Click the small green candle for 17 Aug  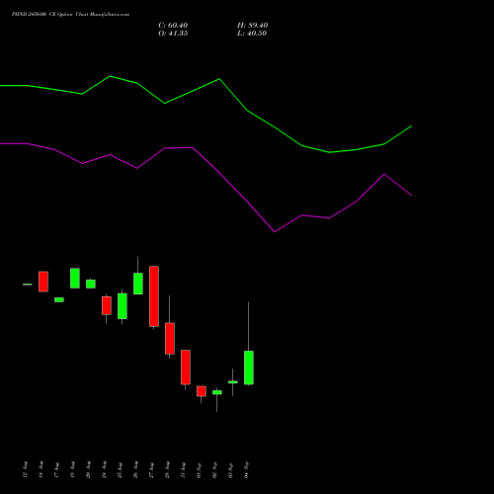click(59, 299)
